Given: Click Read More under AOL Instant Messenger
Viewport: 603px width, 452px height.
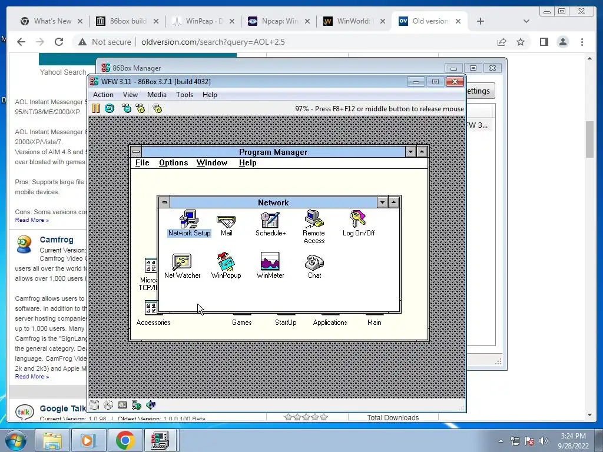Looking at the screenshot, I should point(32,220).
